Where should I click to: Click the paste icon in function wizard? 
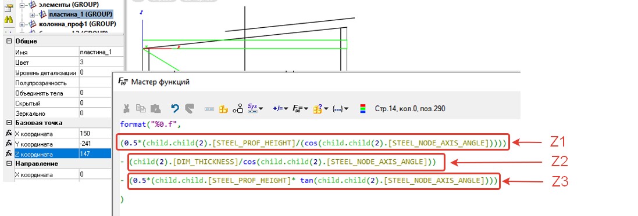click(x=155, y=108)
